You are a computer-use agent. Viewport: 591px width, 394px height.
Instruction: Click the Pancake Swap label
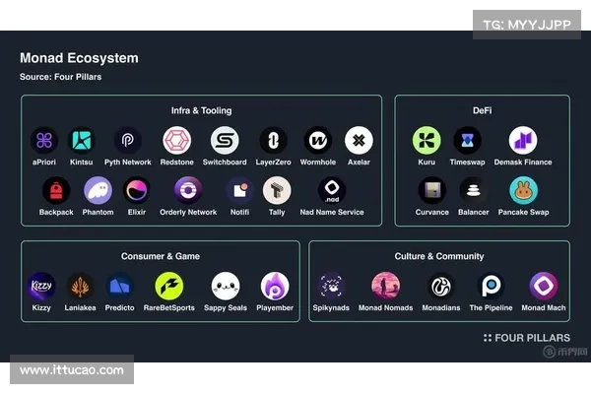tap(524, 213)
